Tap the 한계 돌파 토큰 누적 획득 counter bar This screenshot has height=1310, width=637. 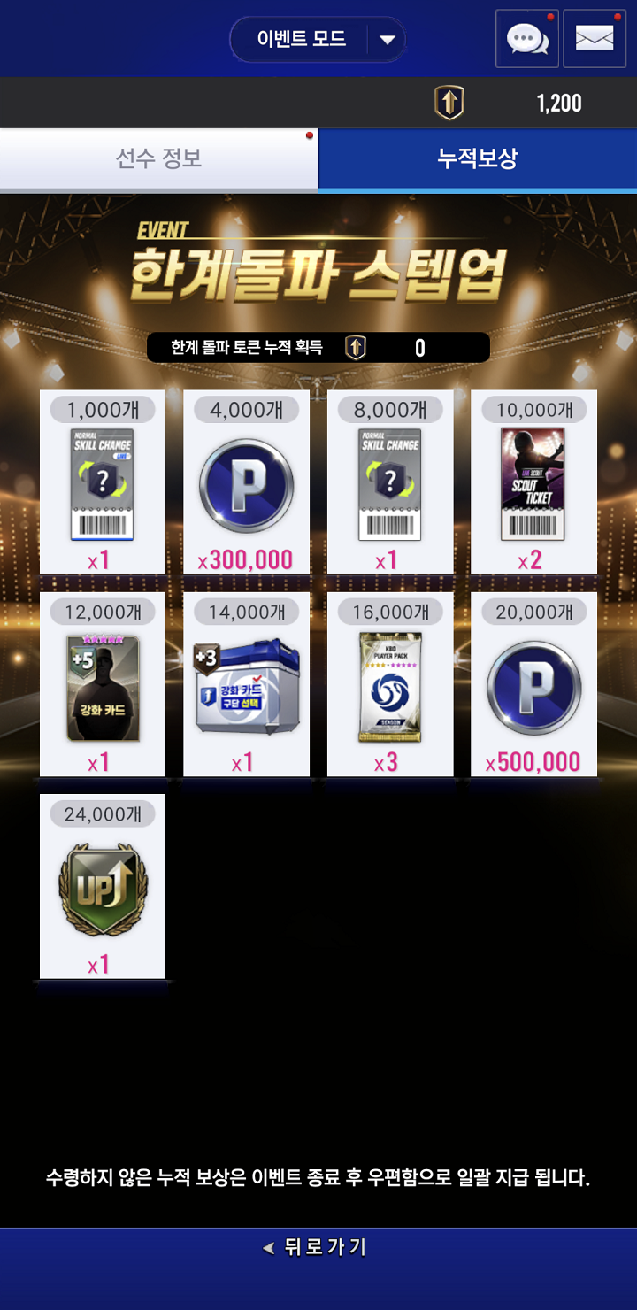pyautogui.click(x=318, y=347)
